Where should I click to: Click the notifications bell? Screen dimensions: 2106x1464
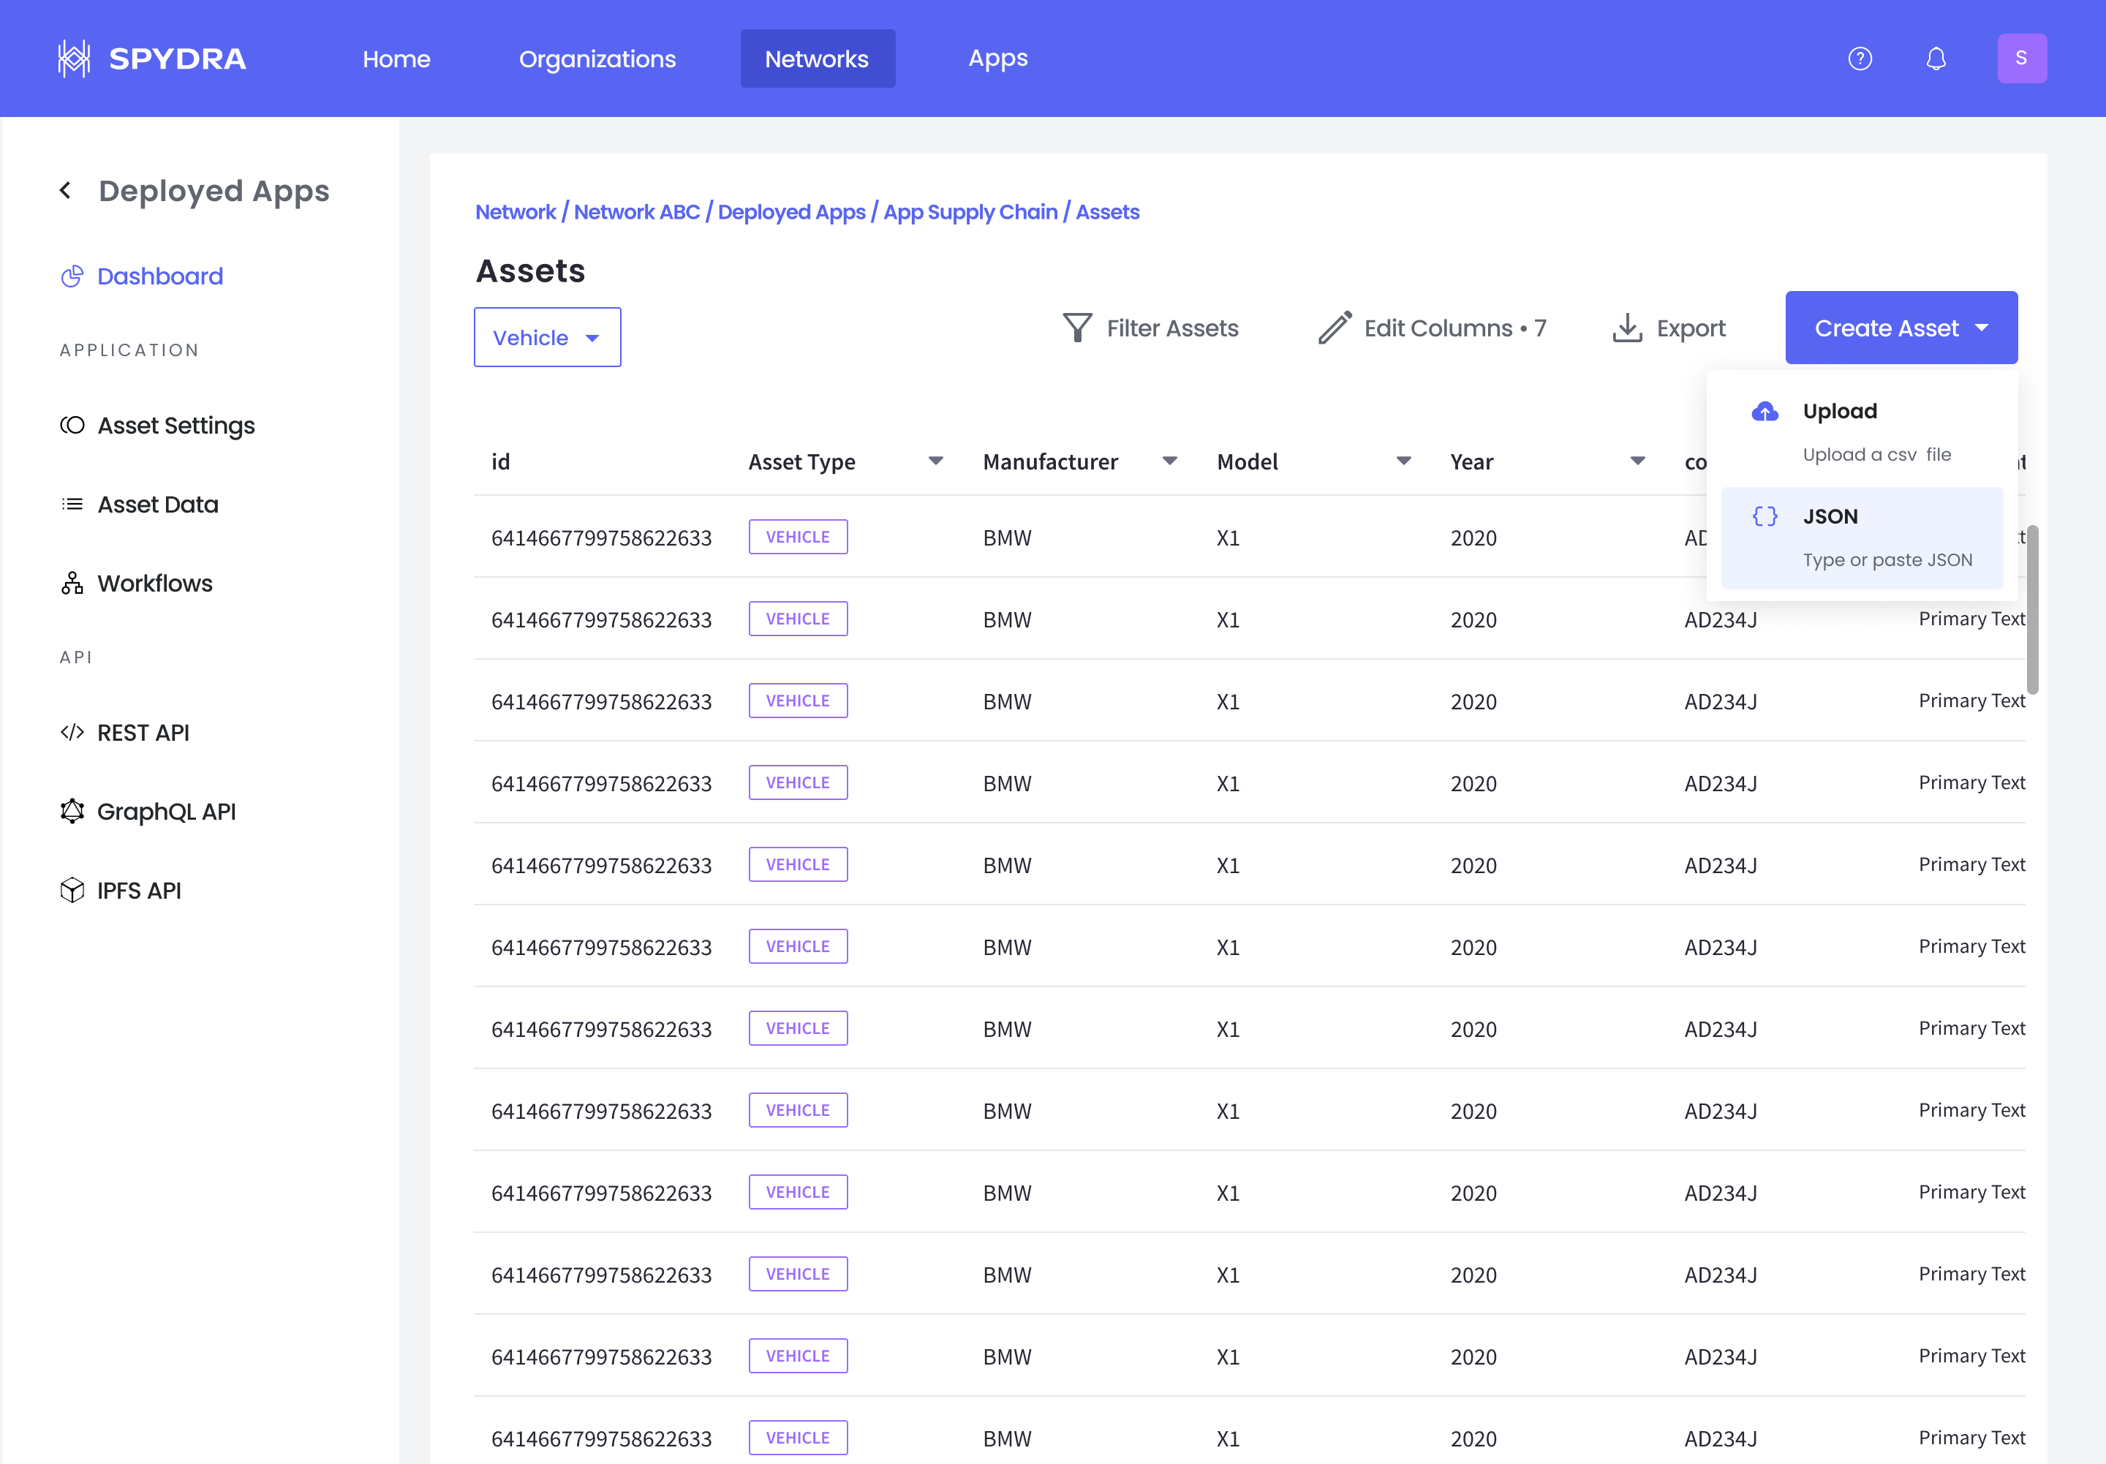1936,58
